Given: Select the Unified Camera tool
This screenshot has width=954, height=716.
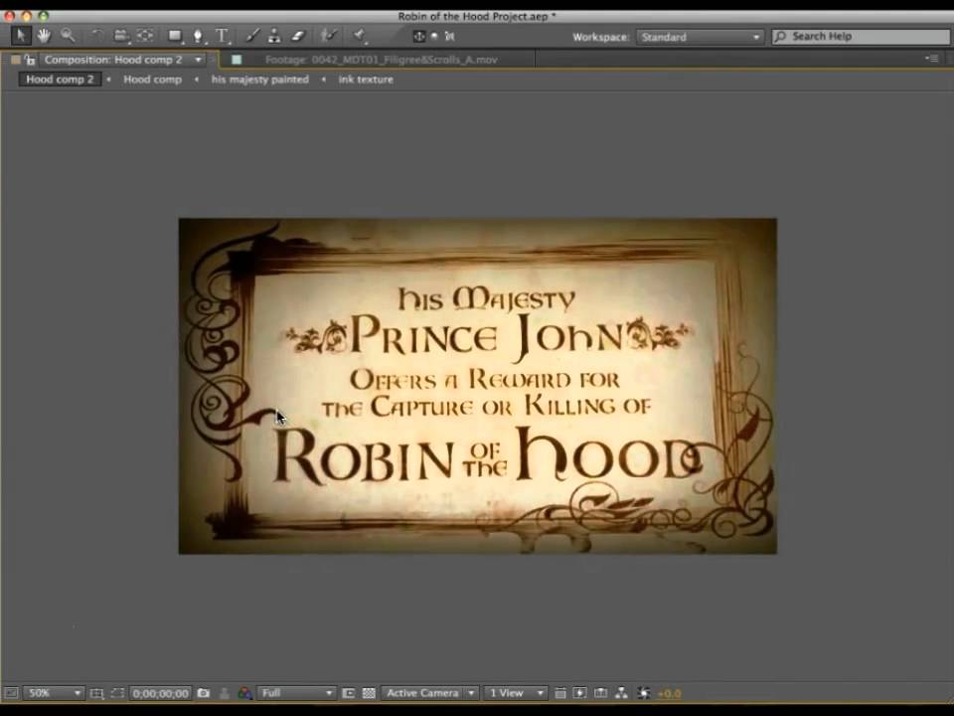Looking at the screenshot, I should pyautogui.click(x=121, y=36).
